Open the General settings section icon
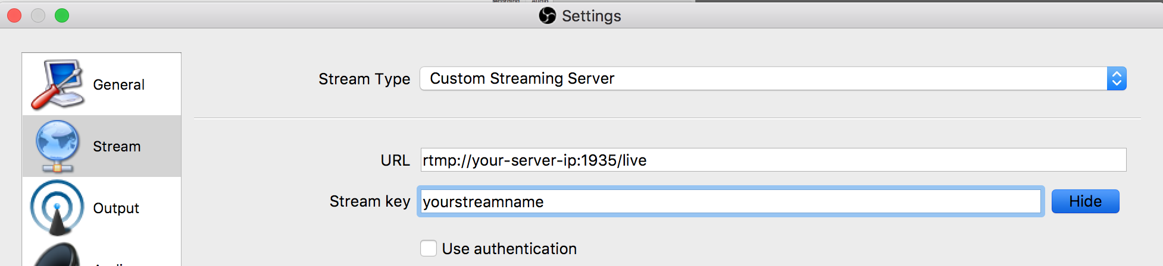1163x266 pixels. (x=57, y=84)
